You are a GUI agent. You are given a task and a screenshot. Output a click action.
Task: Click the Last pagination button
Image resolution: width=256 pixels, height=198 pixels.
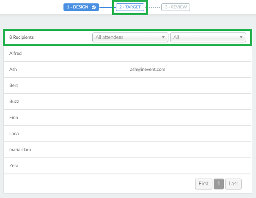point(233,184)
